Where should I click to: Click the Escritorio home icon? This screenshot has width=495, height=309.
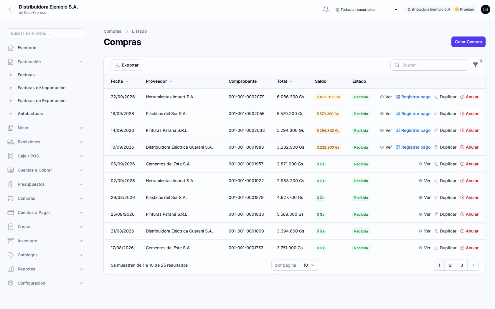pyautogui.click(x=11, y=48)
